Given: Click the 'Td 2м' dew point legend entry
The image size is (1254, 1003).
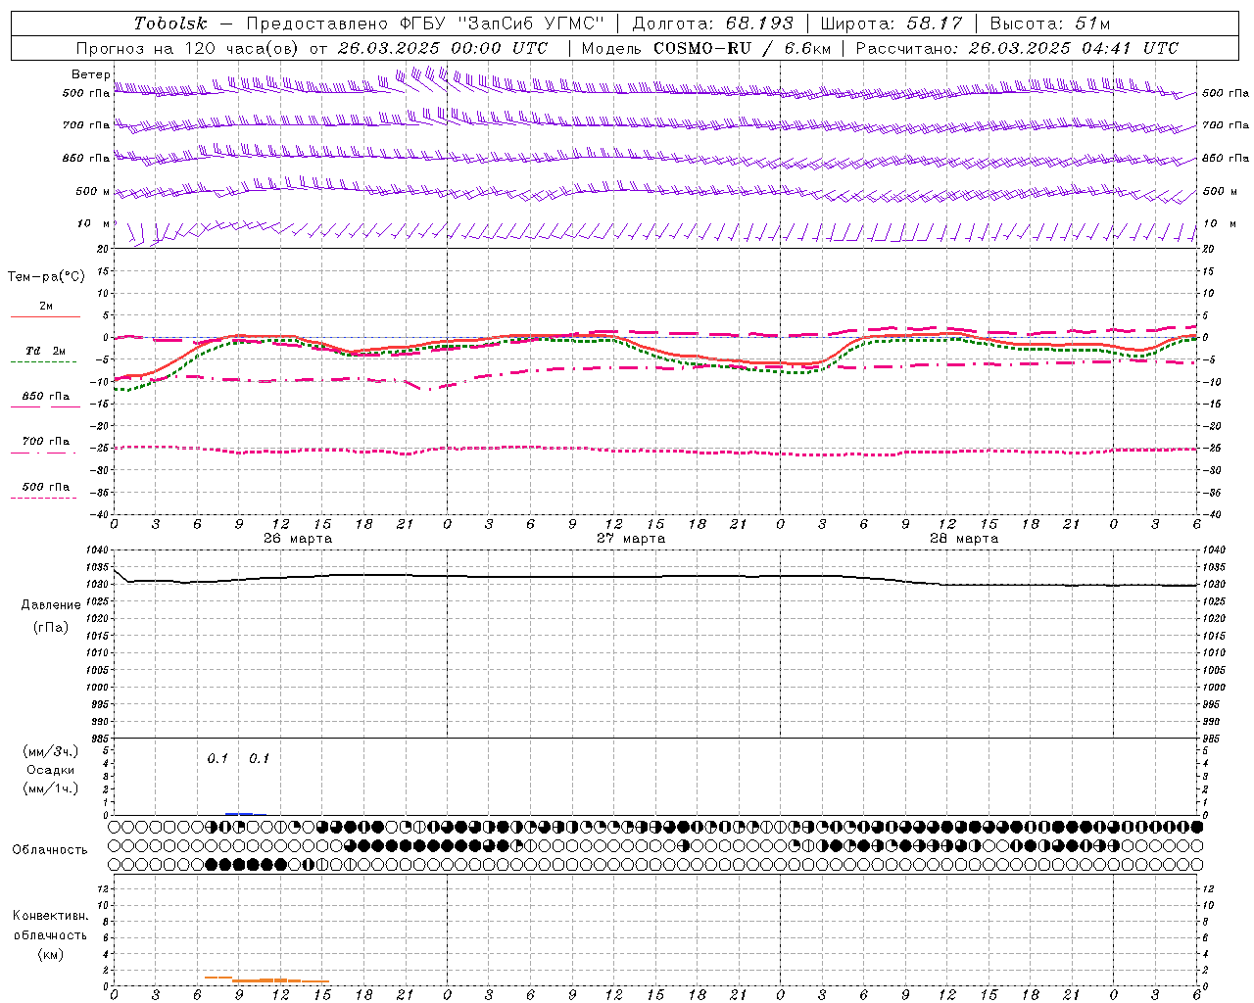Looking at the screenshot, I should 45,351.
